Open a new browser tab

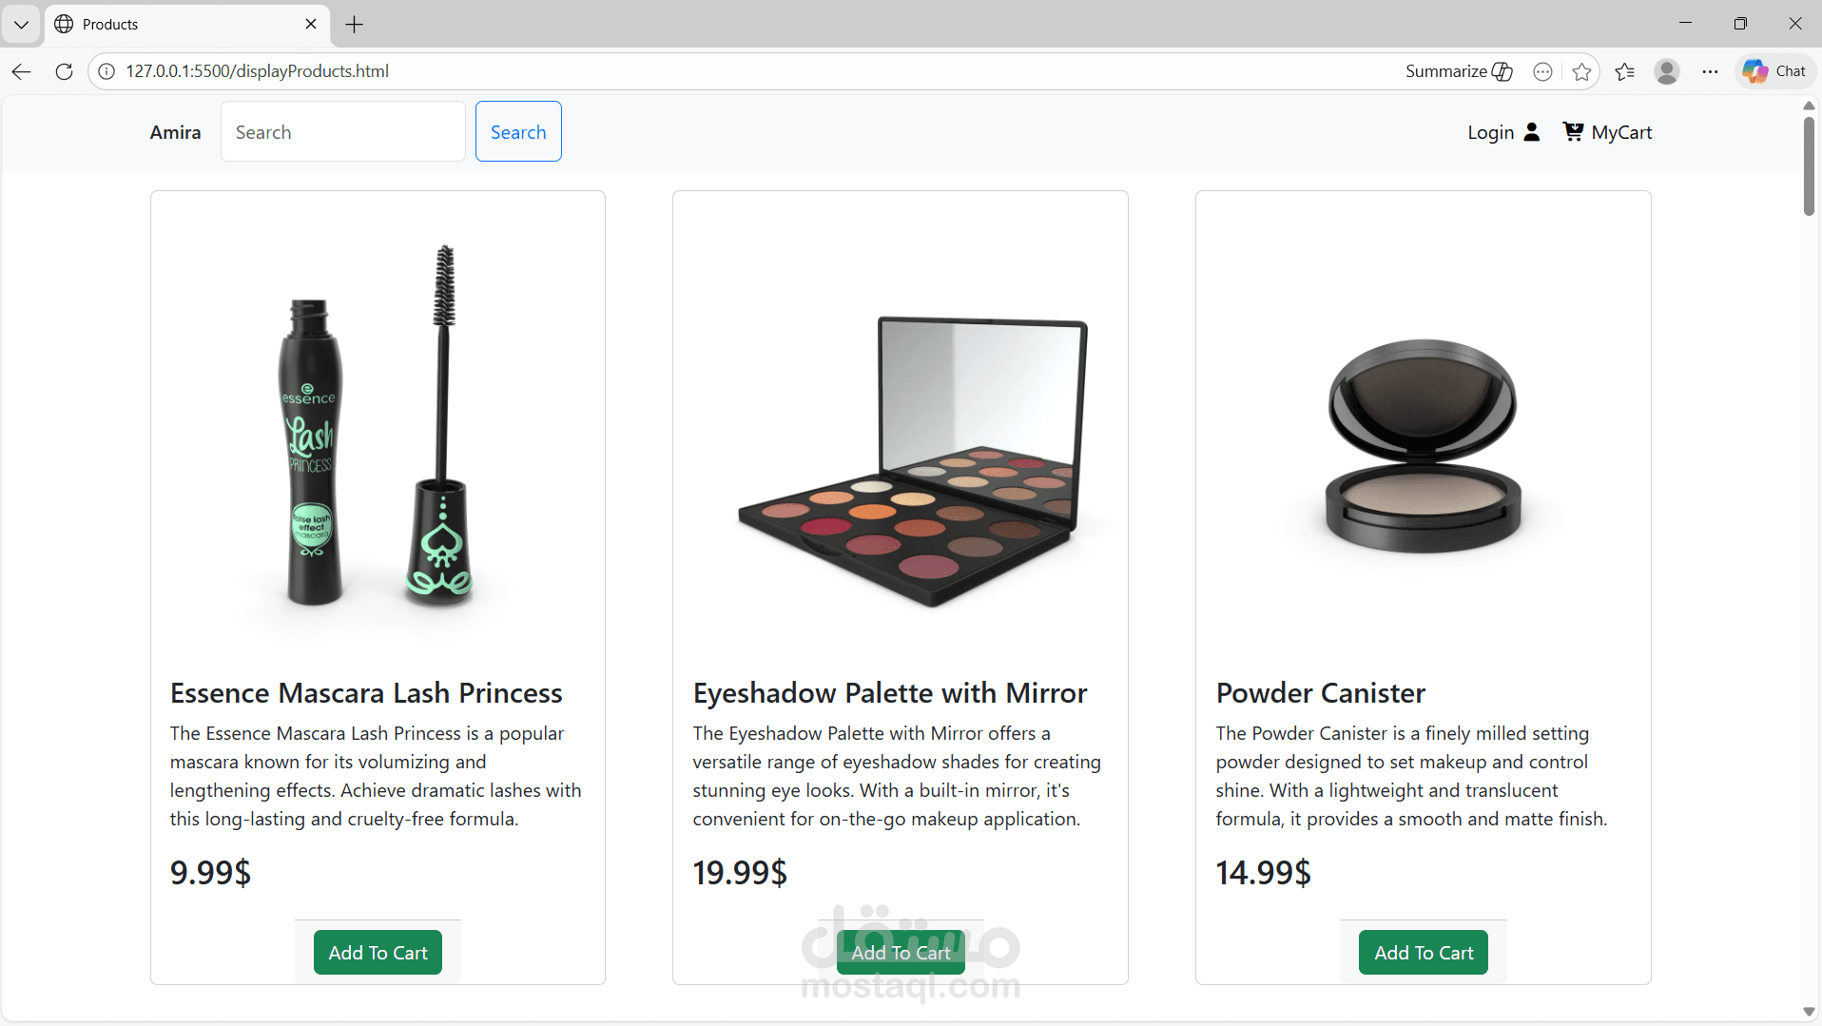pyautogui.click(x=355, y=24)
